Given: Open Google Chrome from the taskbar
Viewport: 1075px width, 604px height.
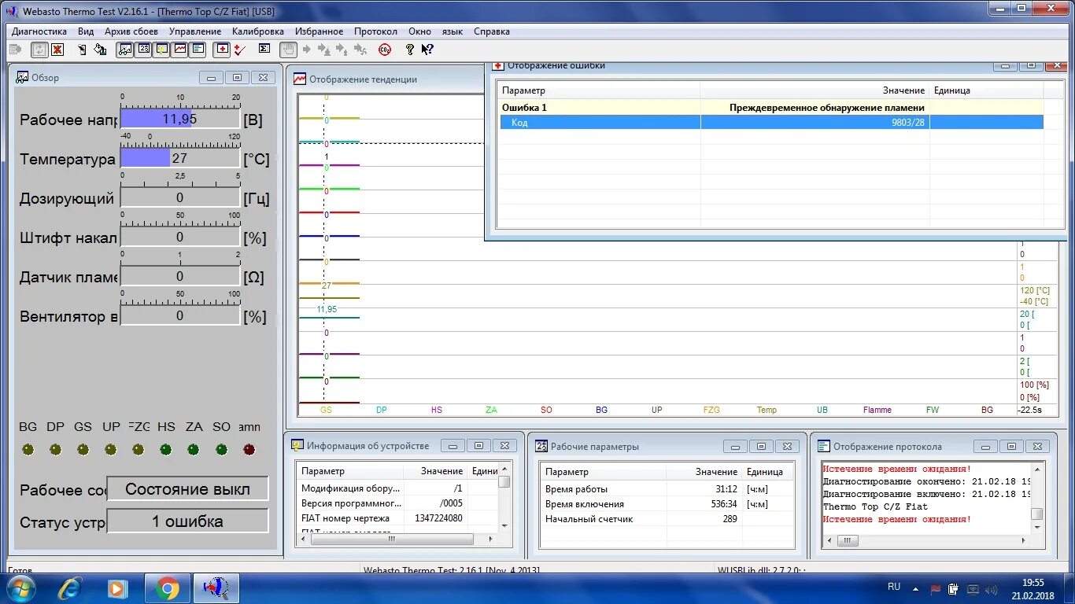Looking at the screenshot, I should point(167,588).
